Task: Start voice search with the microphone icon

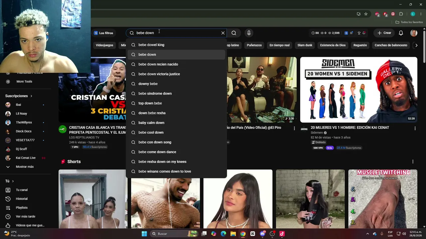Action: pyautogui.click(x=249, y=33)
